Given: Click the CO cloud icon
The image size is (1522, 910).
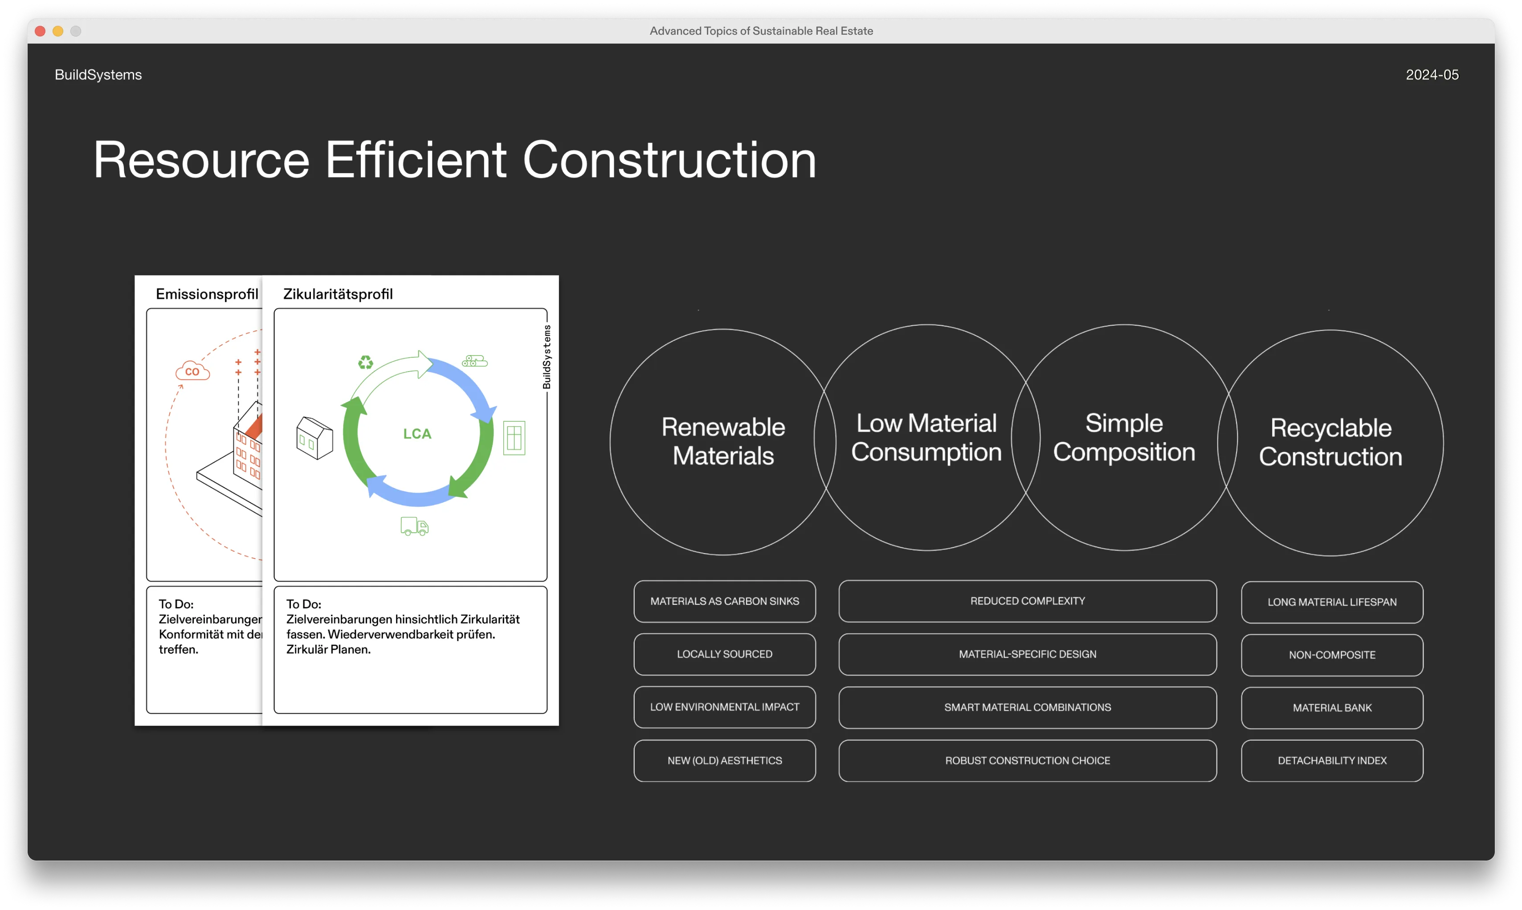Looking at the screenshot, I should (x=192, y=371).
